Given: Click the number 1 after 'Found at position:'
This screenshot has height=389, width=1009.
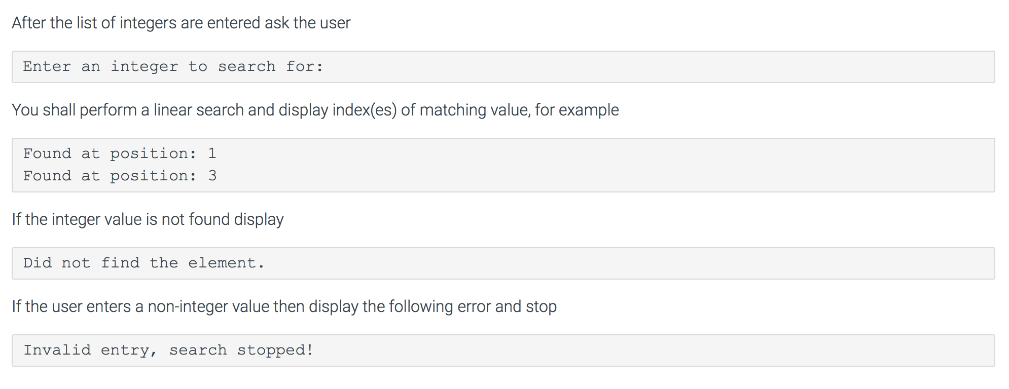Looking at the screenshot, I should click(x=212, y=153).
